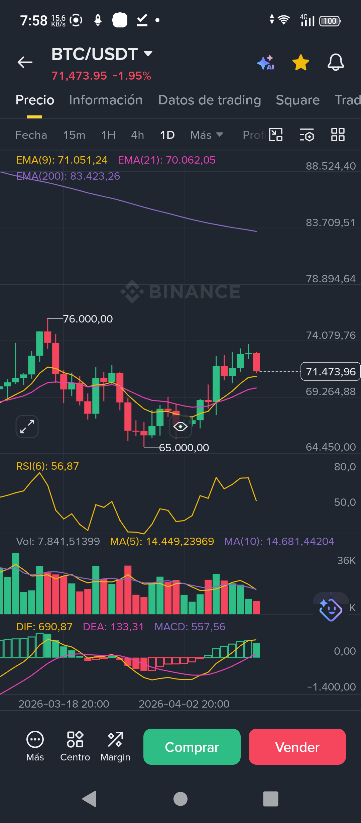Tap the Wi-Fi status icon

284,20
